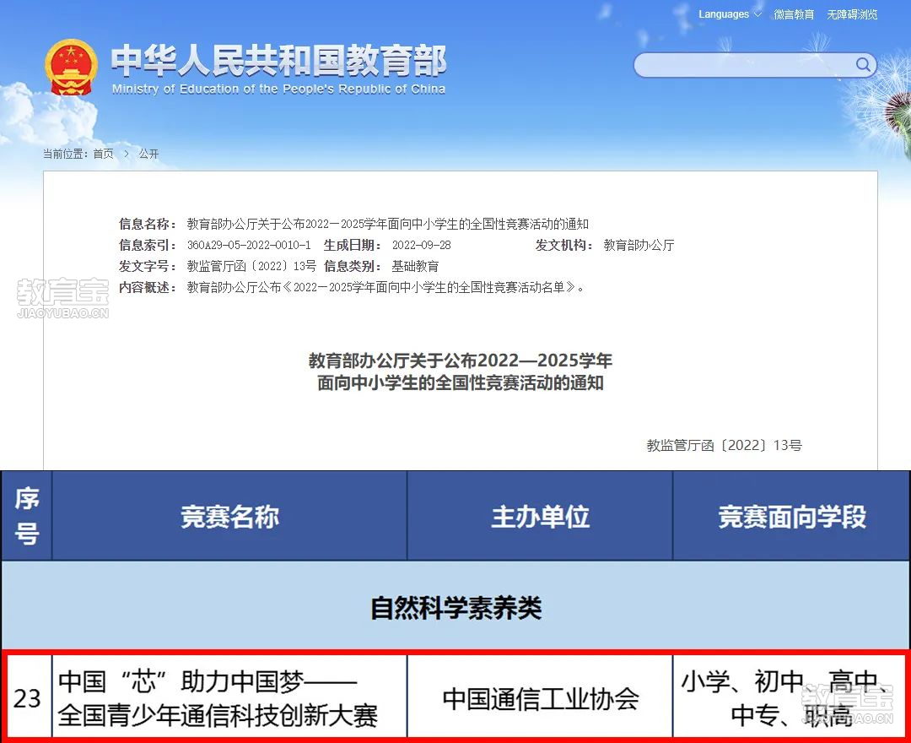Select organizer cell 中国通信工业协会
Image resolution: width=911 pixels, height=743 pixels.
(x=540, y=697)
